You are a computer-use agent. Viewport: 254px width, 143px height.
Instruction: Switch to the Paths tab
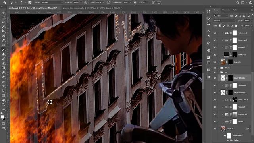point(235,10)
